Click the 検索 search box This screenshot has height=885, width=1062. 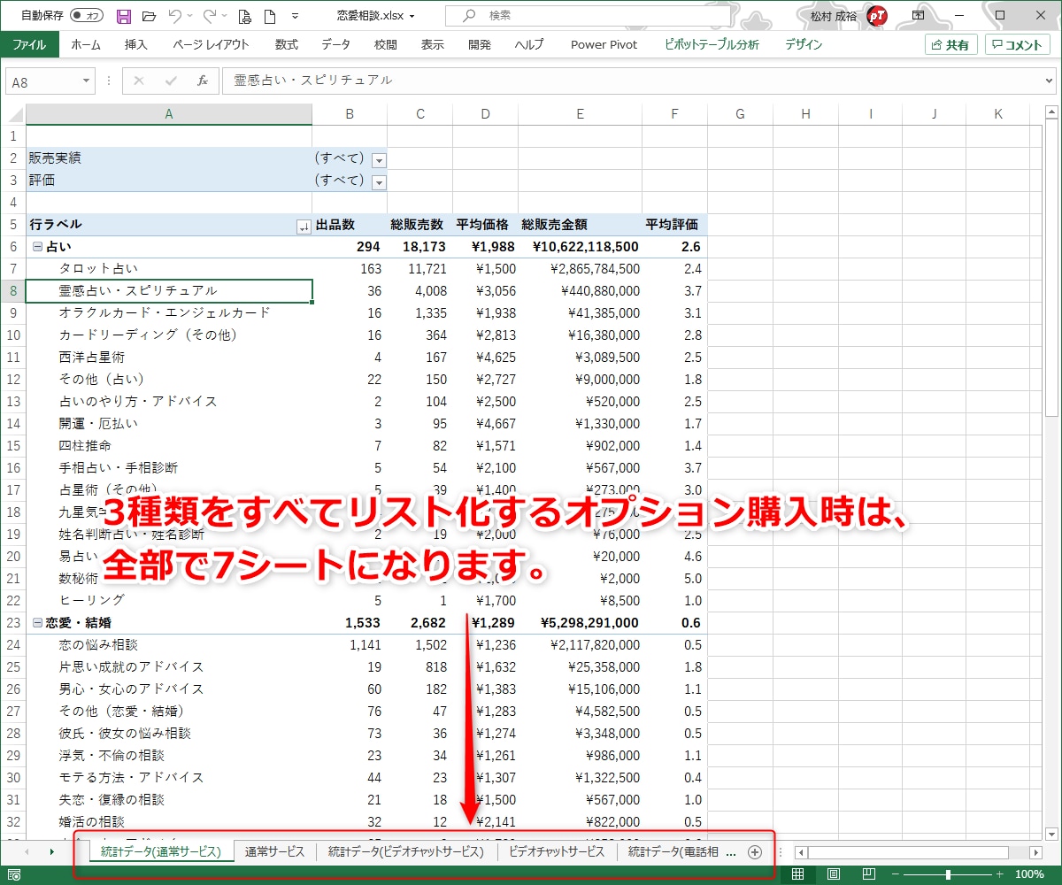tap(589, 16)
